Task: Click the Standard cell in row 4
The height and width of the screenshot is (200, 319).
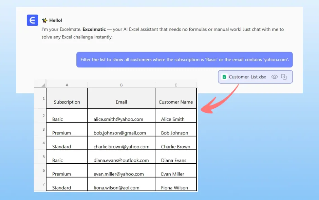Action: [62, 146]
